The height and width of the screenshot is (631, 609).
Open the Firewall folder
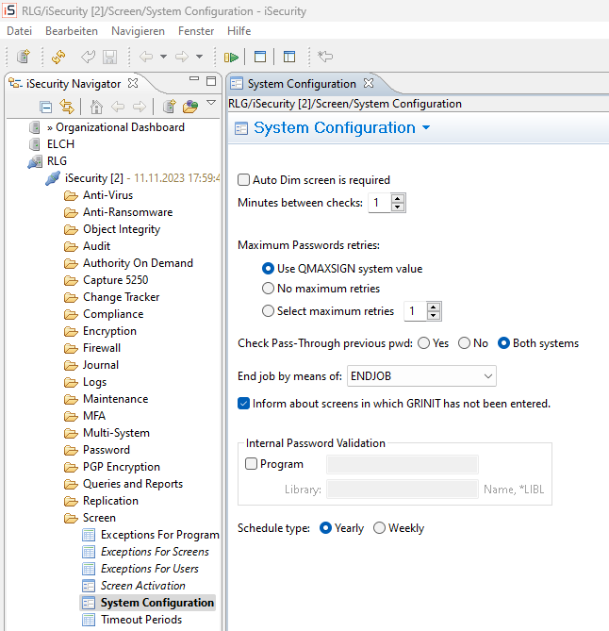tap(102, 348)
